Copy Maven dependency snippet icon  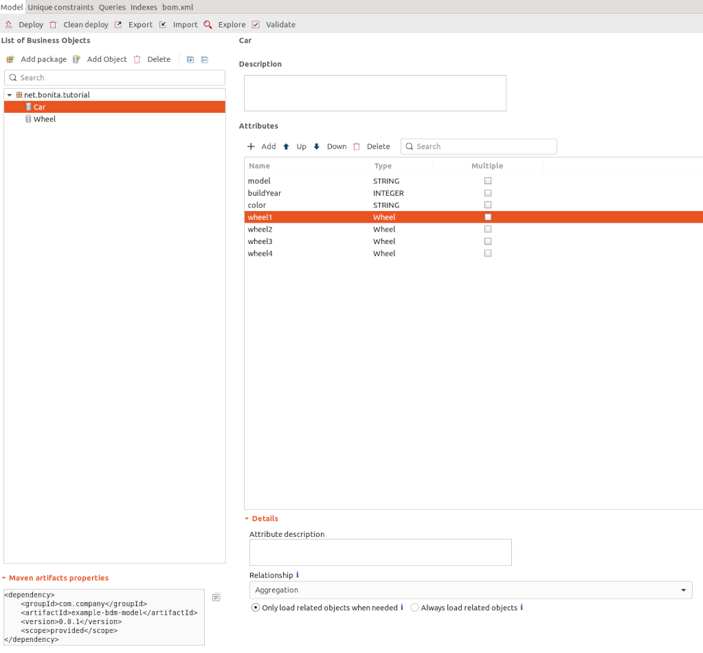[x=216, y=597]
